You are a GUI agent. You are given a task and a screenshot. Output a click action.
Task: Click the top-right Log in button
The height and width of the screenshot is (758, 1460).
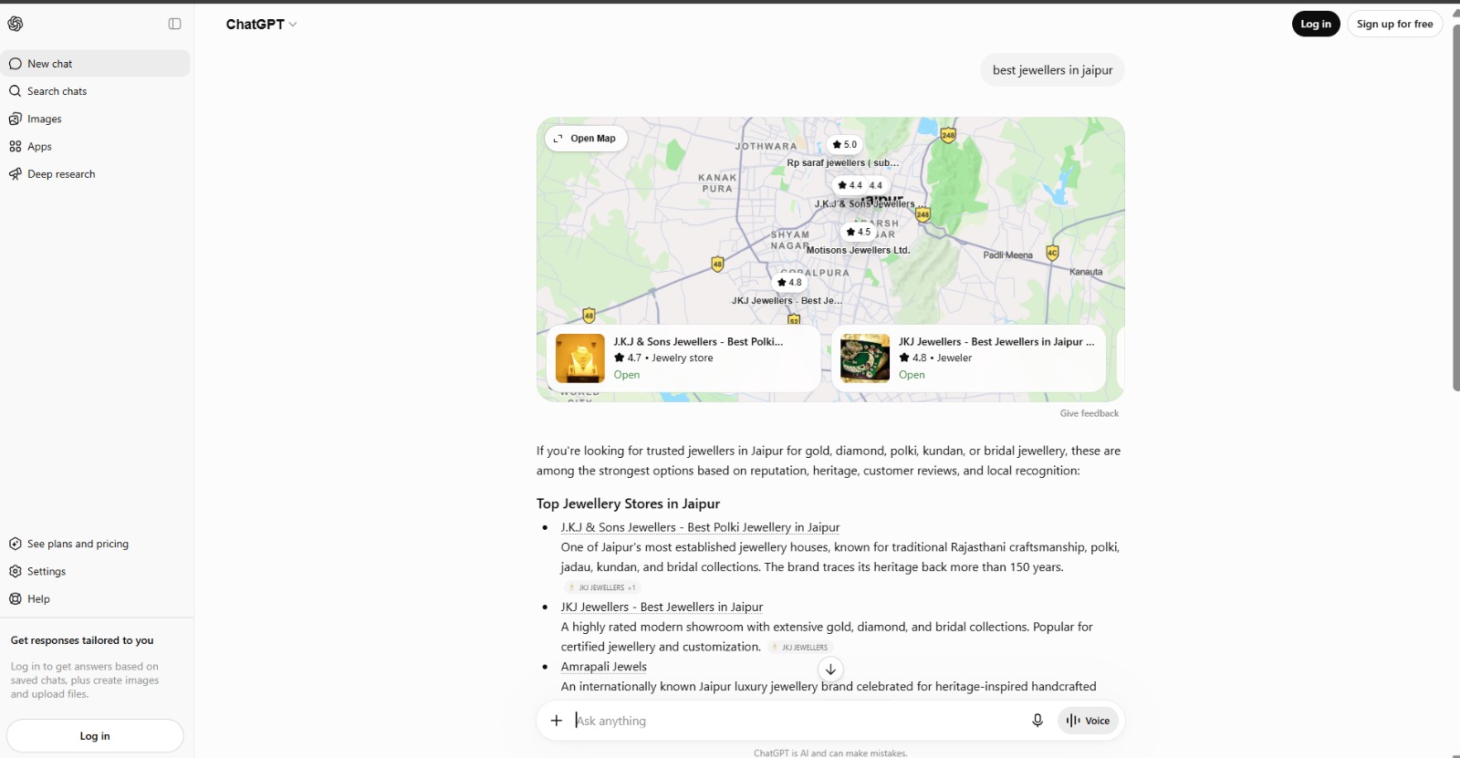(x=1316, y=24)
